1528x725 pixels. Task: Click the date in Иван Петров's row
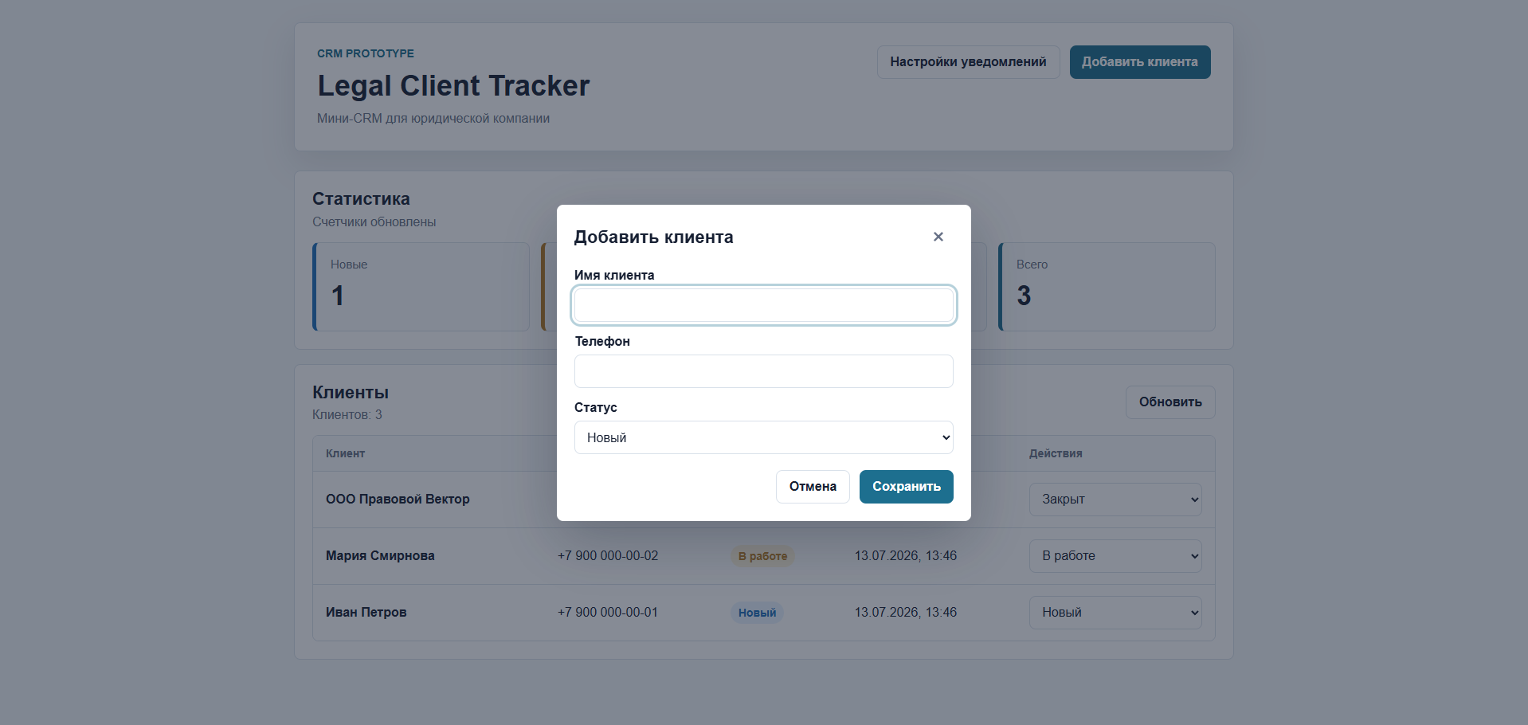tap(906, 613)
